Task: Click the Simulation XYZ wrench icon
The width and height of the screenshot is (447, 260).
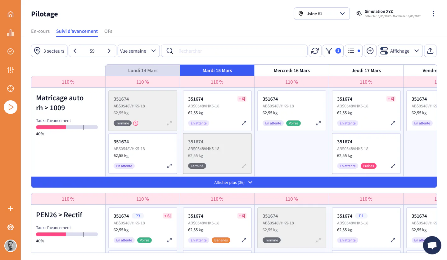Action: (359, 14)
